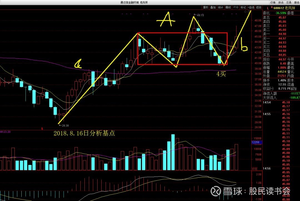The image size is (300, 201).
Task: Click the red L indicator beside stock code
Action: (268, 8)
